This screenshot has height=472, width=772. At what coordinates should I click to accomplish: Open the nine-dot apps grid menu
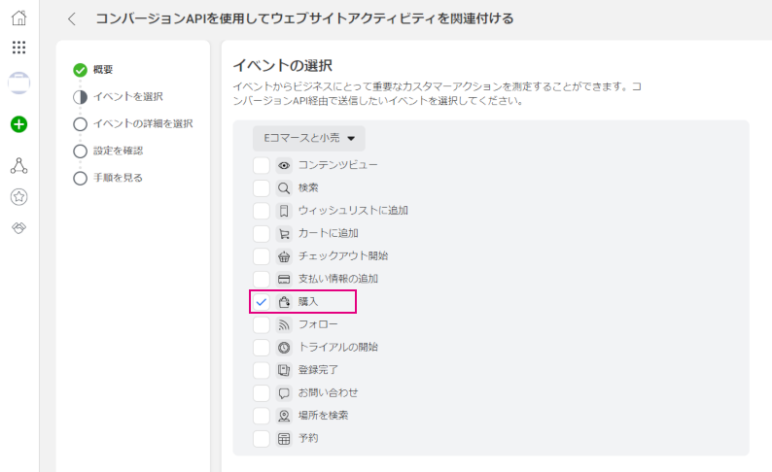click(18, 48)
